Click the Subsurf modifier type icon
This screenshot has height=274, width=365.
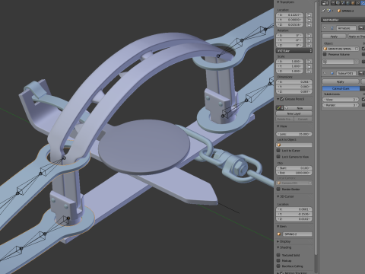point(332,73)
